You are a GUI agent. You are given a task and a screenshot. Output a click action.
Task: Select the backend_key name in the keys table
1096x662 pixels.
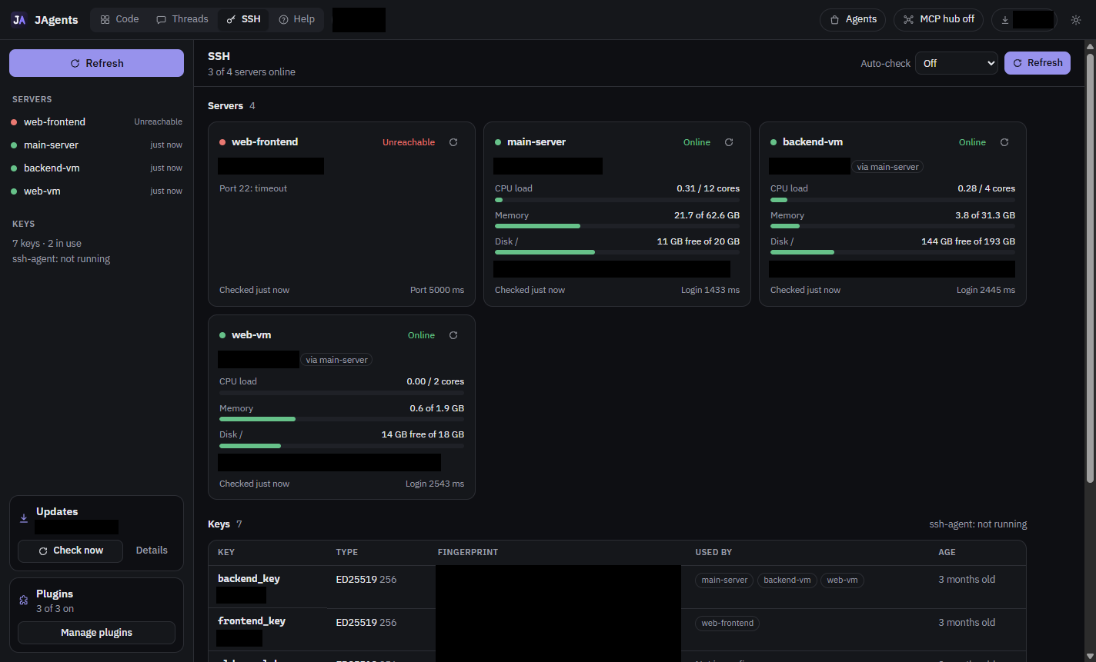(249, 578)
